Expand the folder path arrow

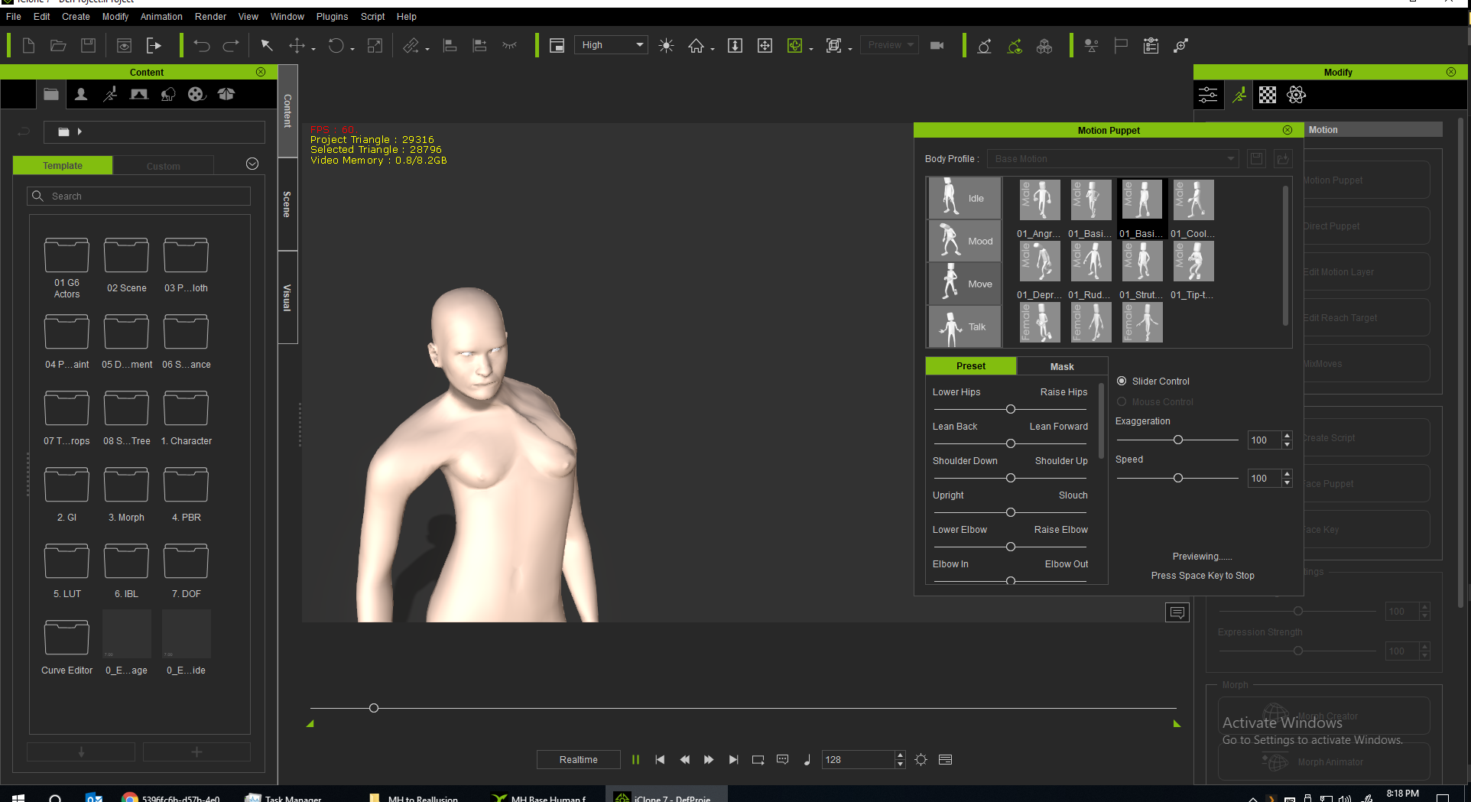coord(80,132)
